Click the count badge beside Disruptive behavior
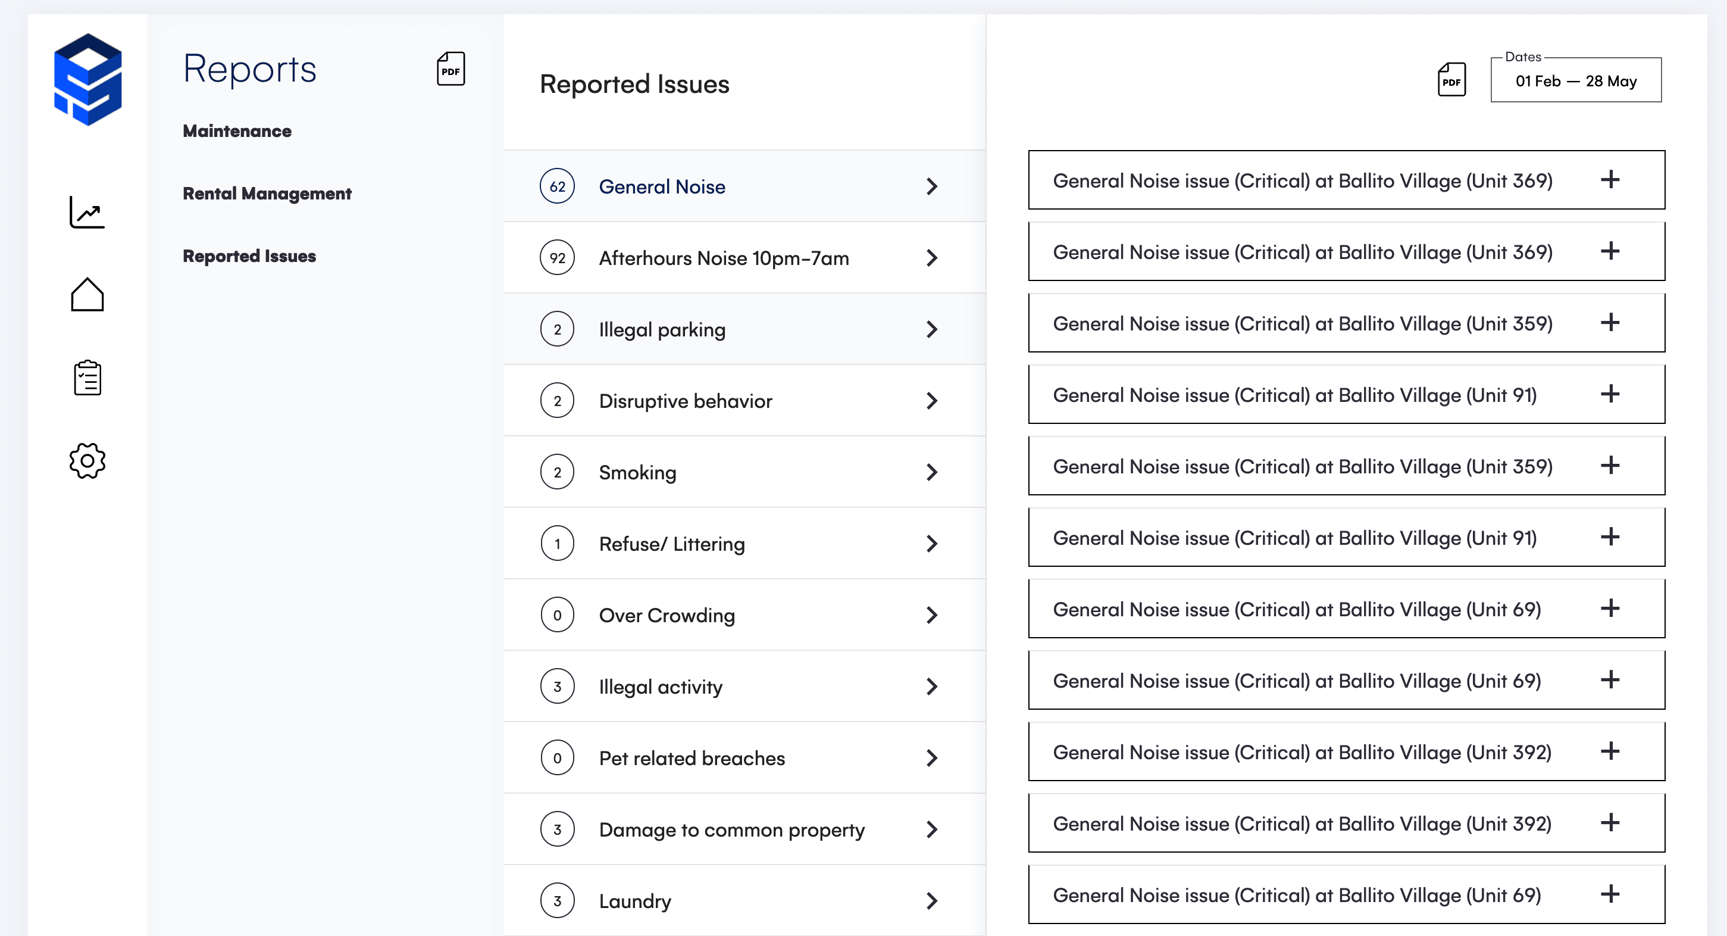 coord(557,401)
